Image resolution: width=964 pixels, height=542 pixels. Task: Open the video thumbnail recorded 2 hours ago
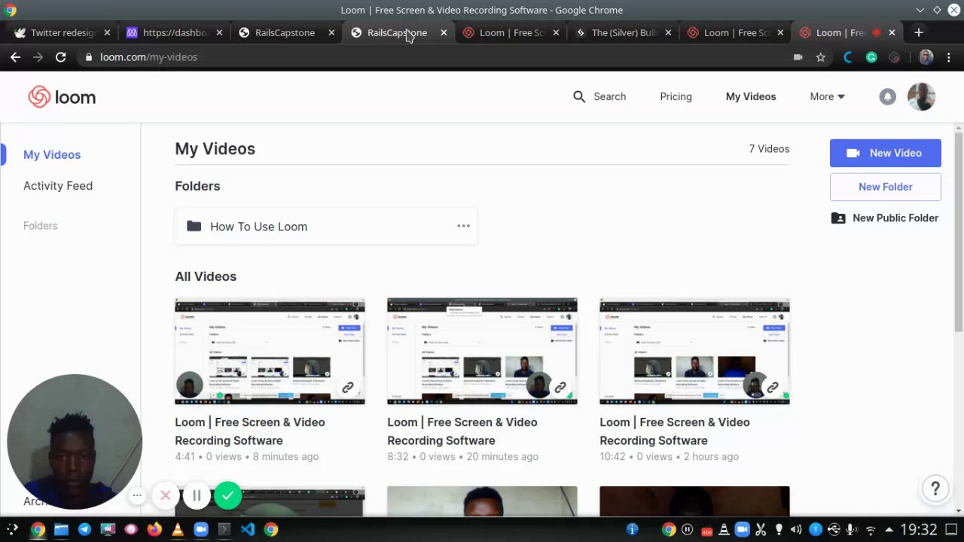(694, 352)
